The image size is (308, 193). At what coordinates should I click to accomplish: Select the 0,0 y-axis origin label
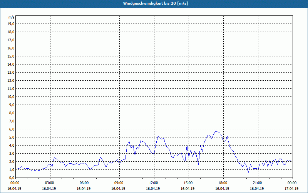(12, 178)
